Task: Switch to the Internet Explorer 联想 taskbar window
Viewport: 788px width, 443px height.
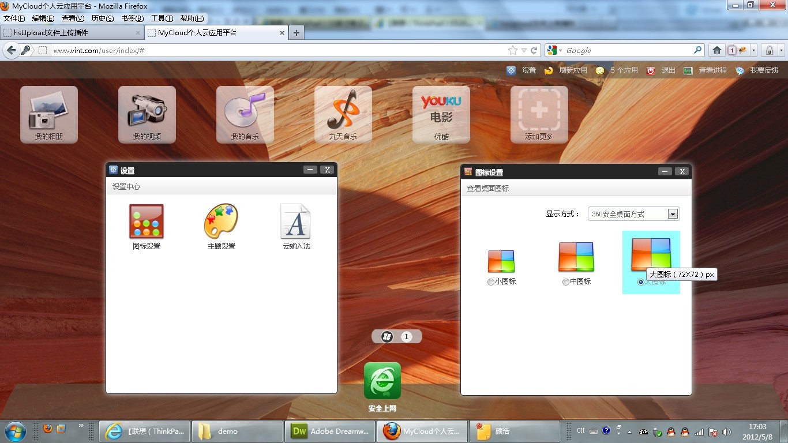Action: pos(145,431)
